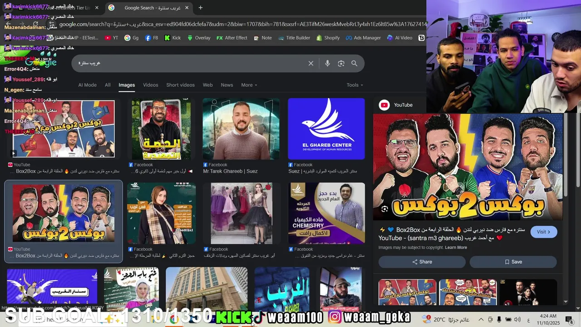Click the Visit button in preview panel

coord(543,232)
